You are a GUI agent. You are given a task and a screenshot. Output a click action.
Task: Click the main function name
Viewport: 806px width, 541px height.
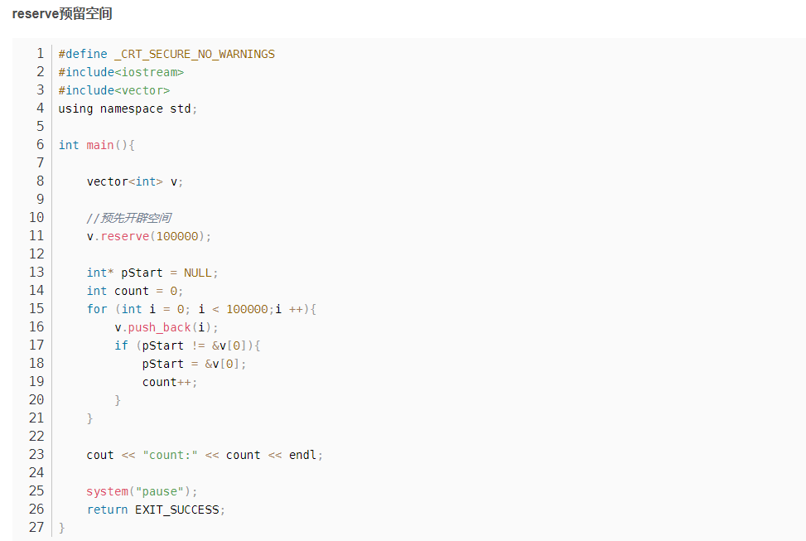point(99,145)
